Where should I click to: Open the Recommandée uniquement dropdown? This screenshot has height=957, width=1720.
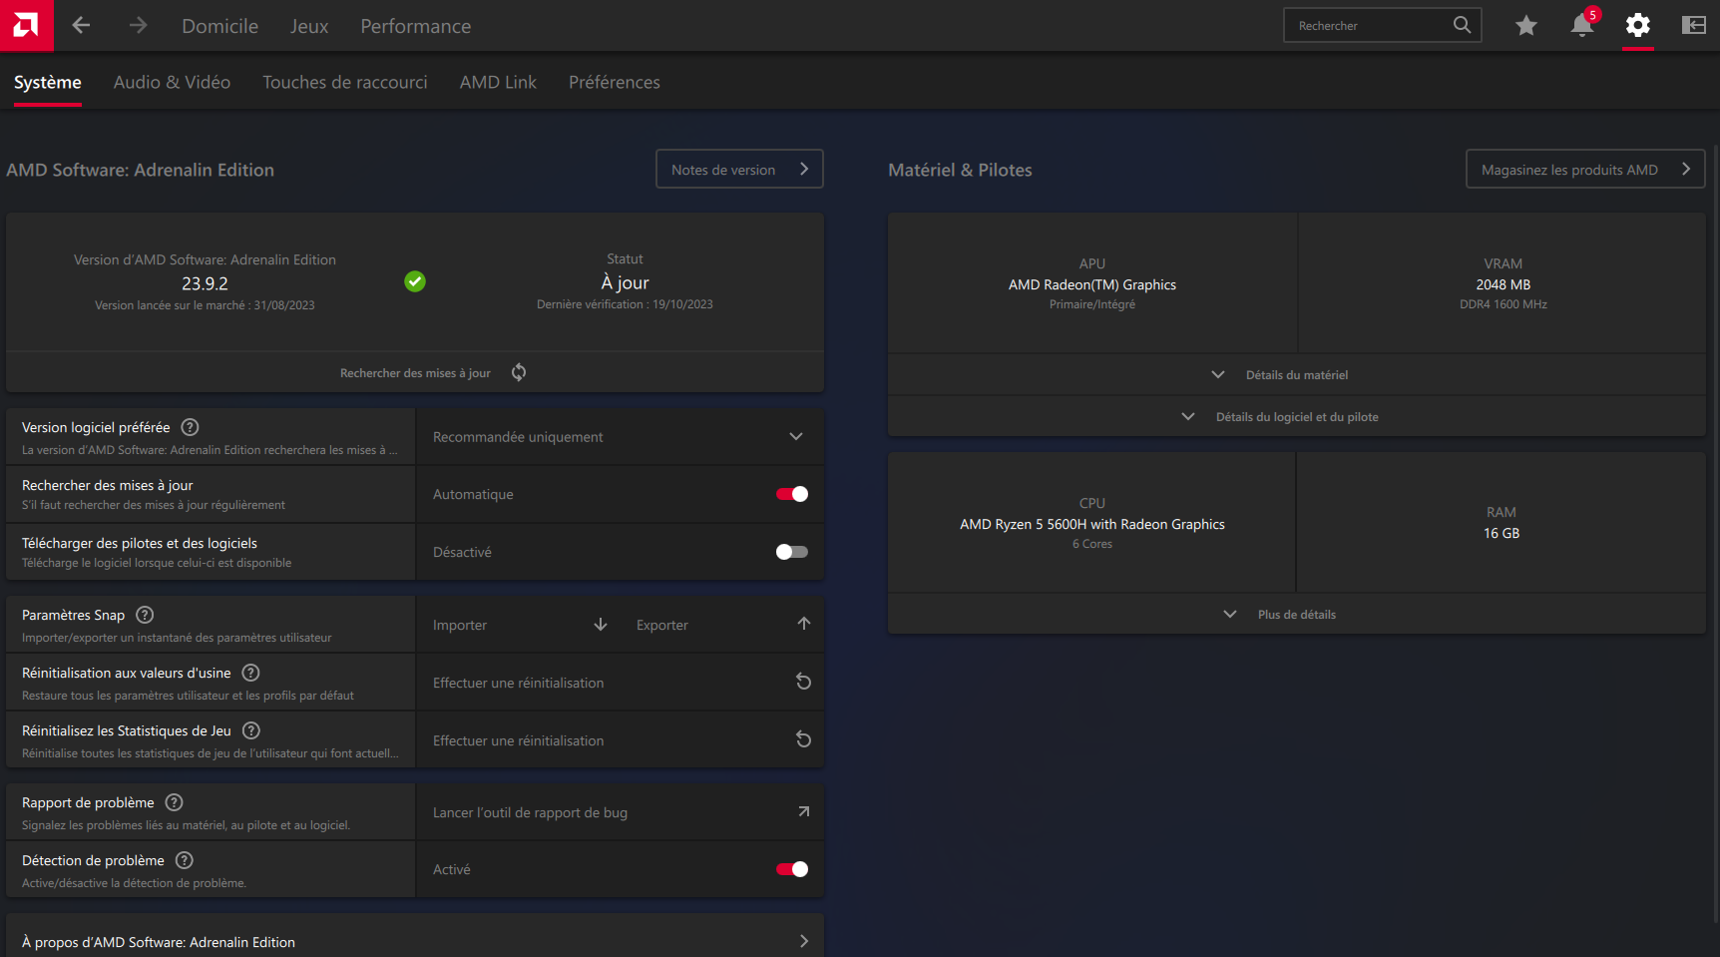(620, 436)
